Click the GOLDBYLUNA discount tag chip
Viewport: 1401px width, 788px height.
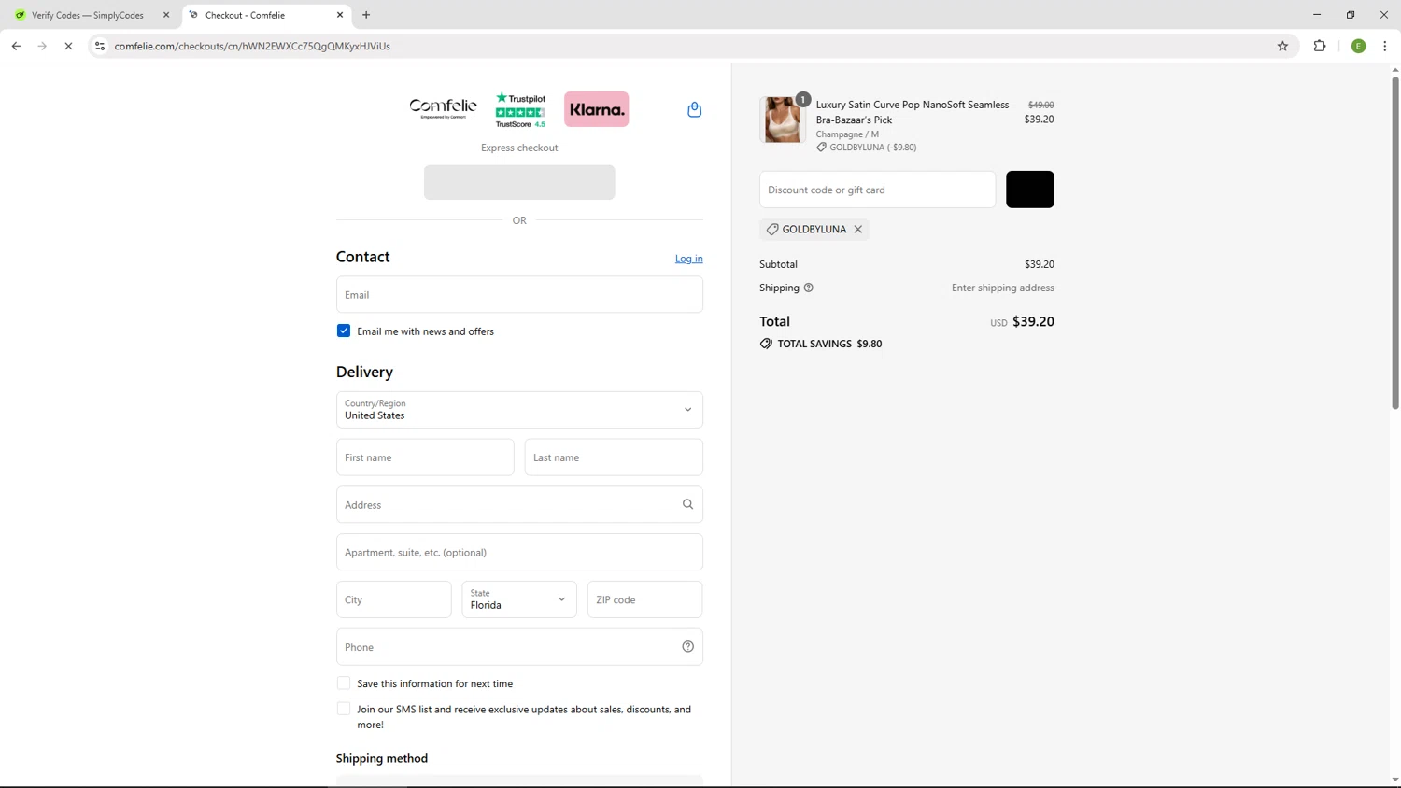pyautogui.click(x=814, y=229)
